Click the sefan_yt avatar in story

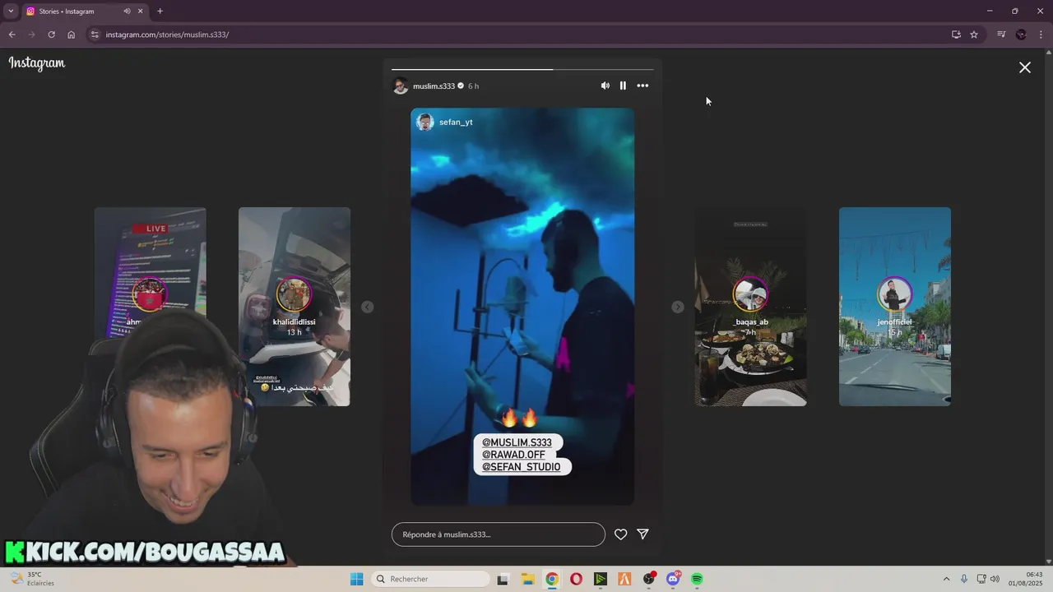tap(425, 122)
